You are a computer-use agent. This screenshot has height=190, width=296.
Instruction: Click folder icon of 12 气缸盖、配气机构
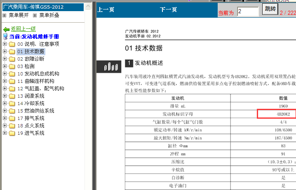(x=12, y=89)
